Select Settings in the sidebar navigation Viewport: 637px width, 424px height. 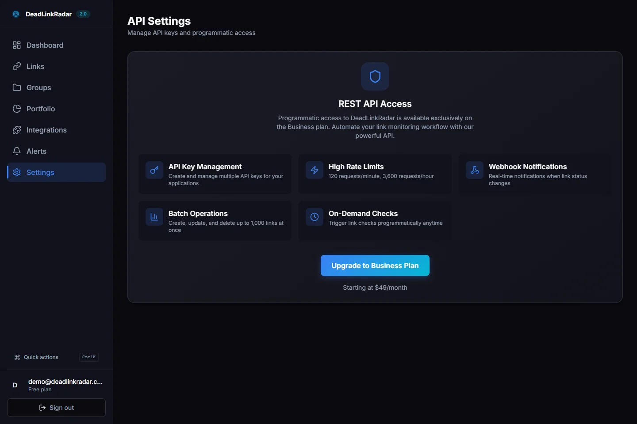coord(40,172)
